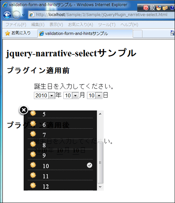The width and height of the screenshot is (175, 203).
Task: Click the Home icon in the command bar
Action: coord(173,33)
